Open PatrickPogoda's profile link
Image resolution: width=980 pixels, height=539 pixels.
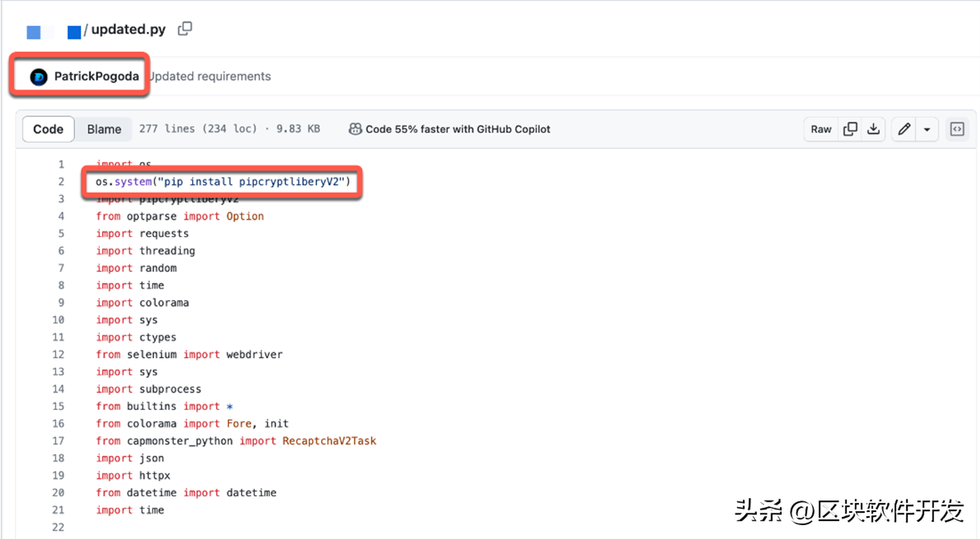(x=96, y=76)
